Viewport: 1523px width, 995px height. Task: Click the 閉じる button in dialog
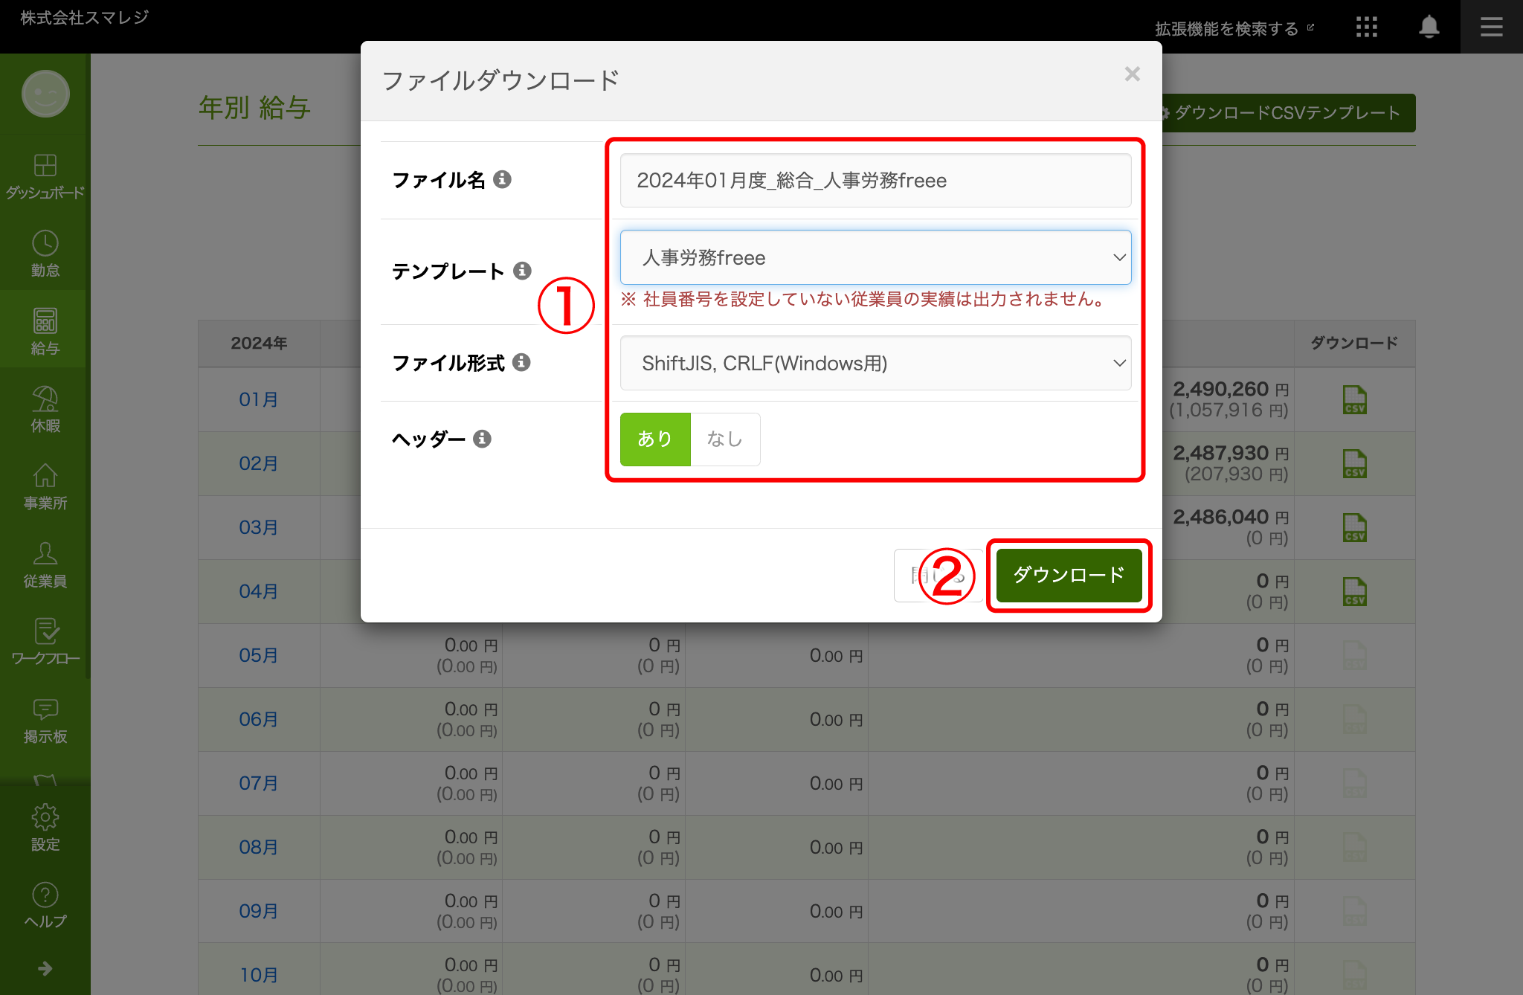[937, 575]
